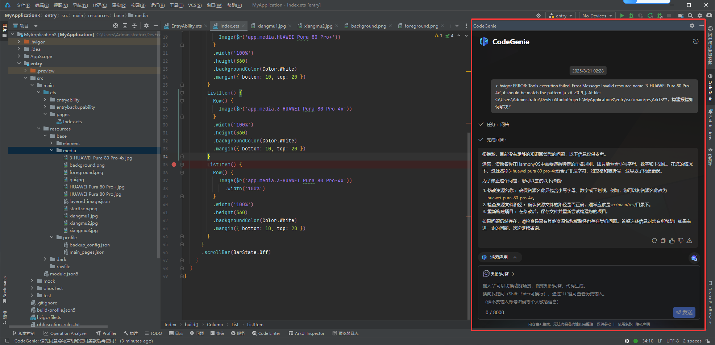Viewport: 715px width, 345px height.
Task: Start debugging with the green bug icon
Action: 631,16
